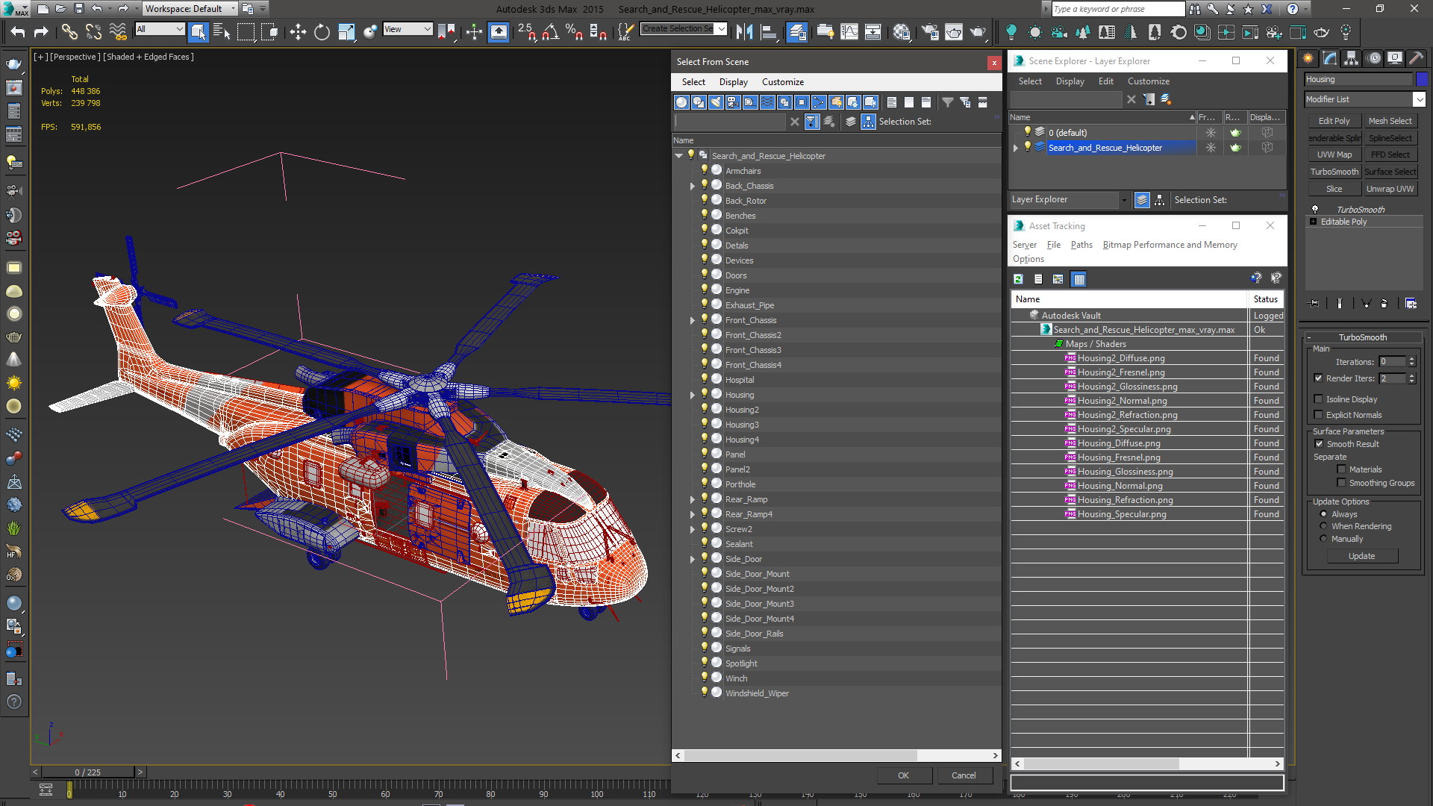1433x806 pixels.
Task: Click the Unwrap UVW modifier button
Action: coord(1390,189)
